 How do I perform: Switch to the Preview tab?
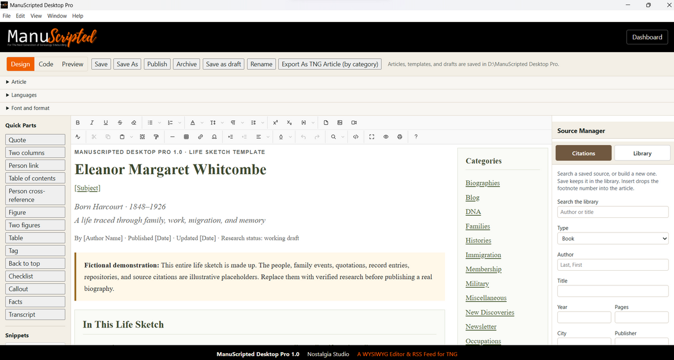[72, 64]
